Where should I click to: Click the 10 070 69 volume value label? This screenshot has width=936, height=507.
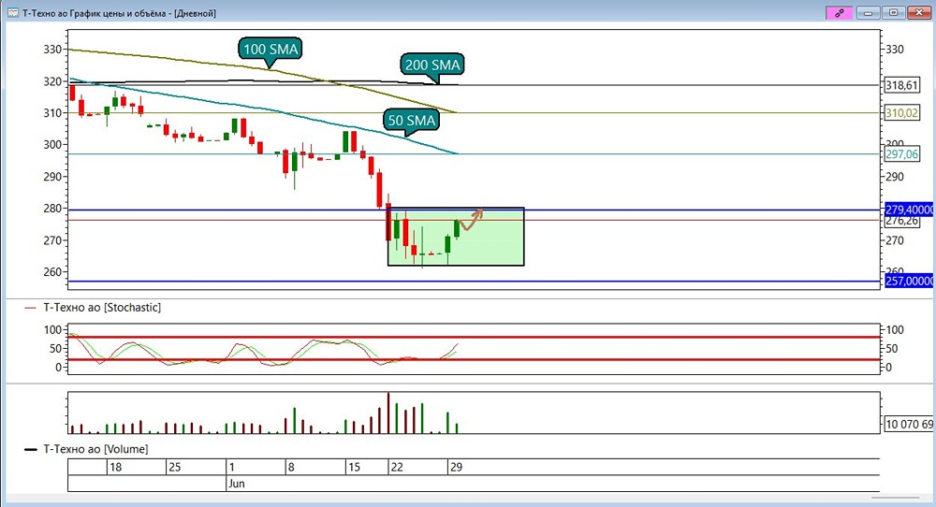coord(909,424)
